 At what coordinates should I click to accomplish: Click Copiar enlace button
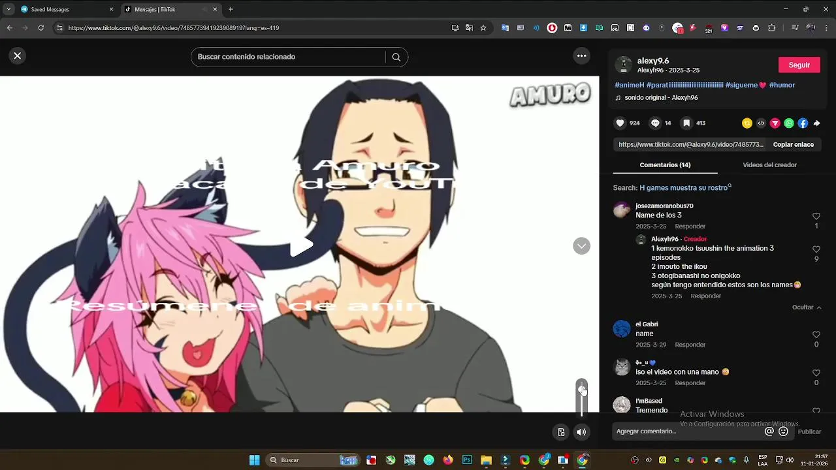pyautogui.click(x=794, y=144)
